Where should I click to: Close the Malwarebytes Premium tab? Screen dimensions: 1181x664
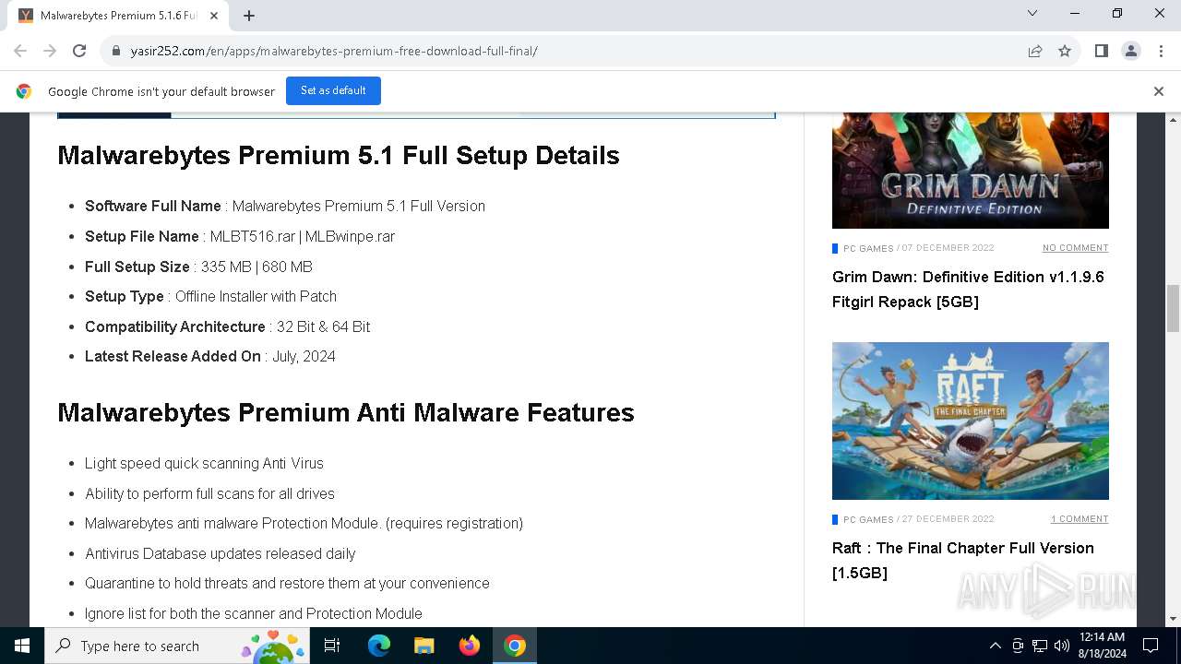(214, 16)
